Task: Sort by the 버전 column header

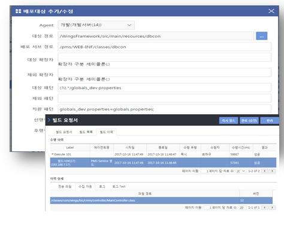Action: pos(256,193)
